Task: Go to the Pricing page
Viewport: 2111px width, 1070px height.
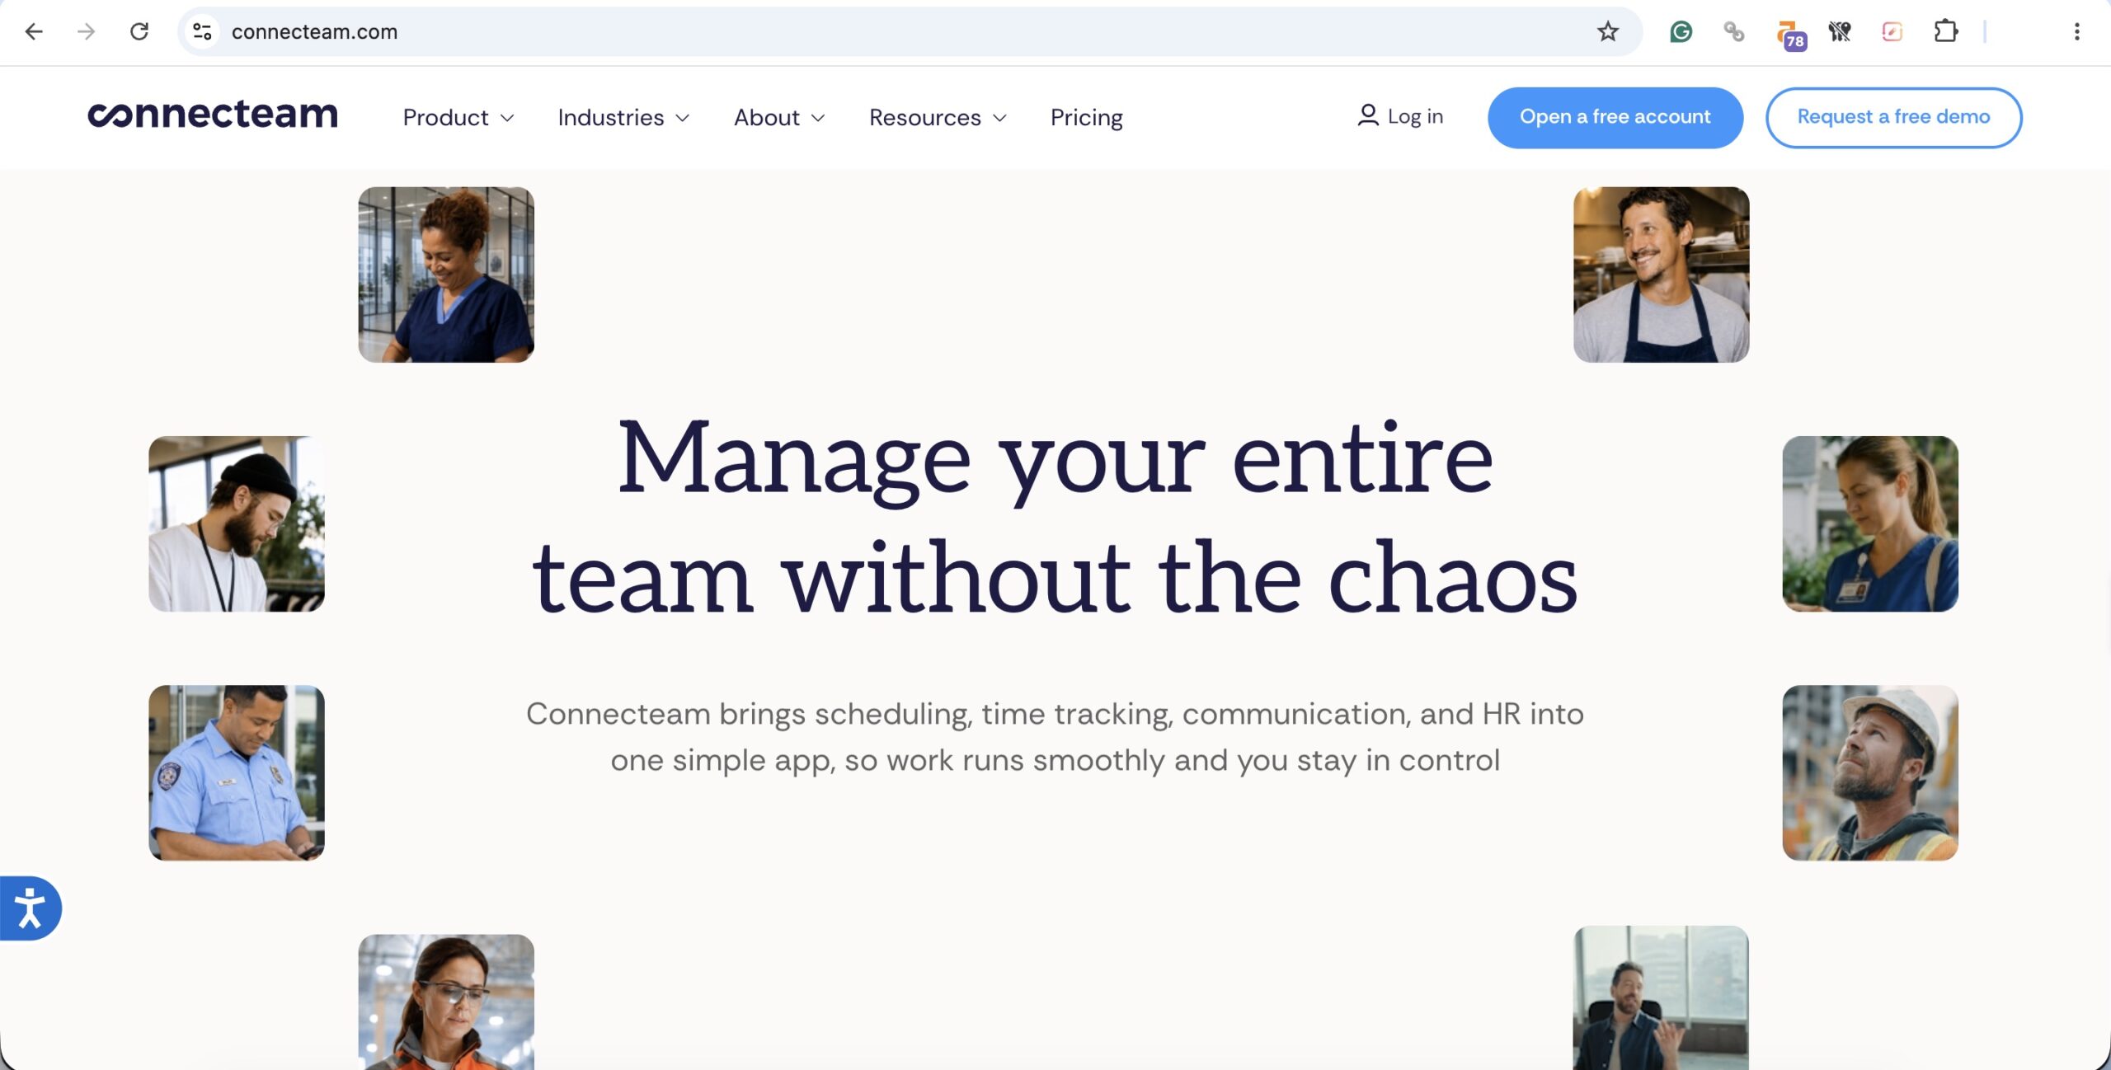Action: coord(1086,118)
